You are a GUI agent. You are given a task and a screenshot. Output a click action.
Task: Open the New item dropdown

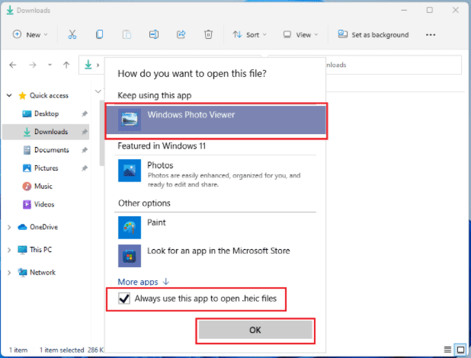click(x=30, y=34)
